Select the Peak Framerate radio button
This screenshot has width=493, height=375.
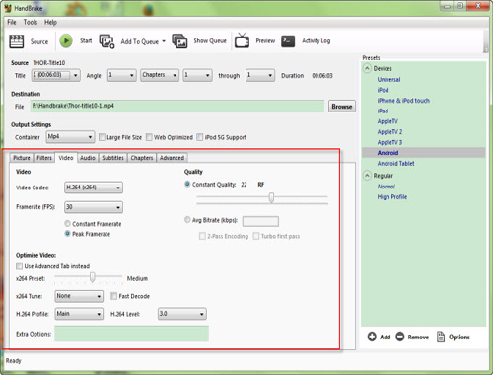click(x=67, y=234)
